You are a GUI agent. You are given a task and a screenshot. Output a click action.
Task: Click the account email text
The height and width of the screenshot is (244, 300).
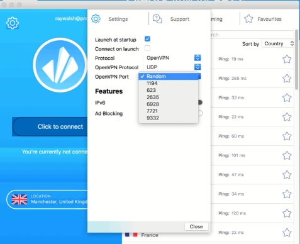(x=71, y=19)
